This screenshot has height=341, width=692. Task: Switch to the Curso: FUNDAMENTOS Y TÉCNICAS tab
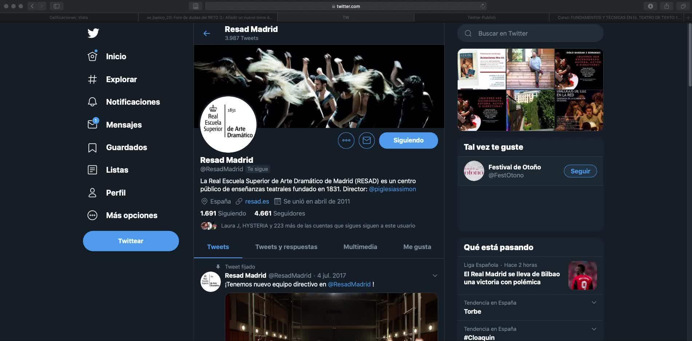[x=617, y=17]
